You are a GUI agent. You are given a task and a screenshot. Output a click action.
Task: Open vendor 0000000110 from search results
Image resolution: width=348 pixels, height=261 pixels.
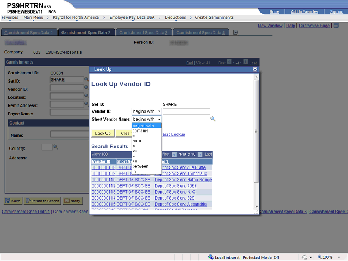(x=103, y=179)
